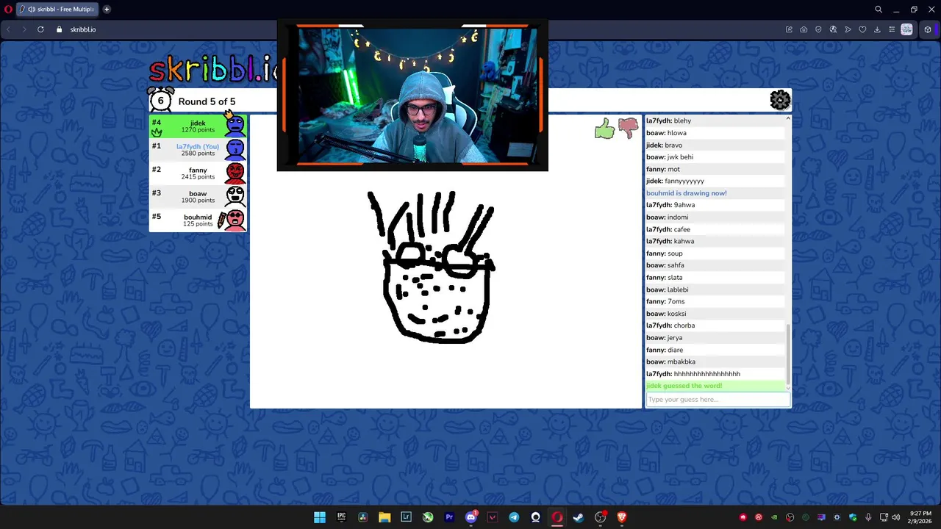Click the volume icon in tray

(895, 517)
